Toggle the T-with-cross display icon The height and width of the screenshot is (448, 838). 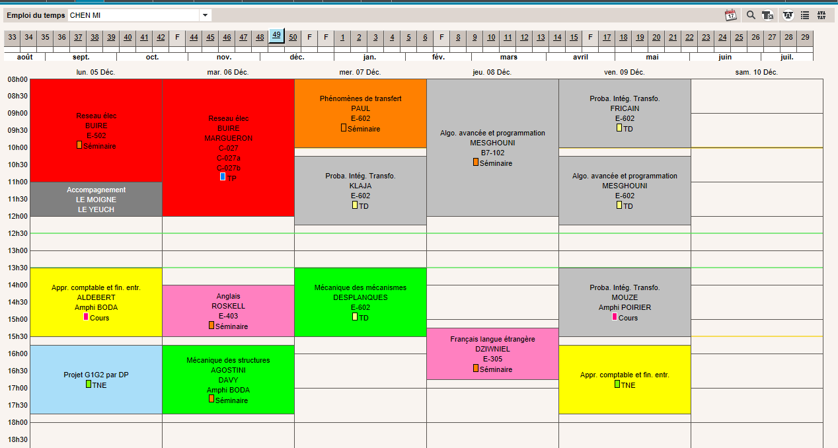point(767,15)
